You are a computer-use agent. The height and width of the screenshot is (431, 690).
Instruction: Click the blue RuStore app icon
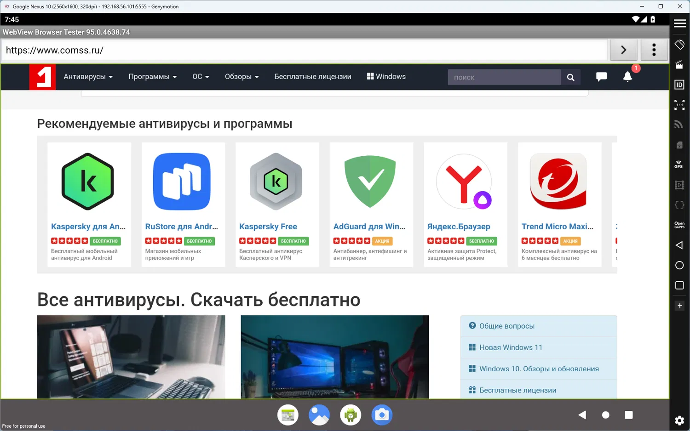(182, 181)
